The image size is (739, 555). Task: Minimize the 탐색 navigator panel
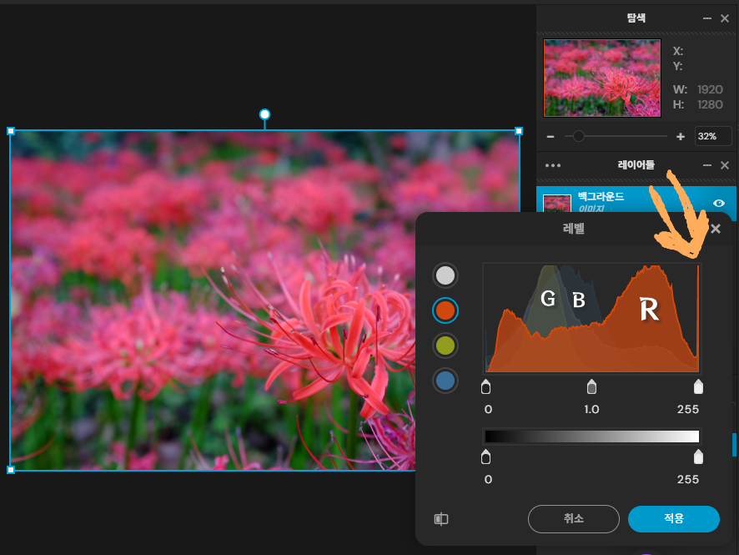coord(707,18)
